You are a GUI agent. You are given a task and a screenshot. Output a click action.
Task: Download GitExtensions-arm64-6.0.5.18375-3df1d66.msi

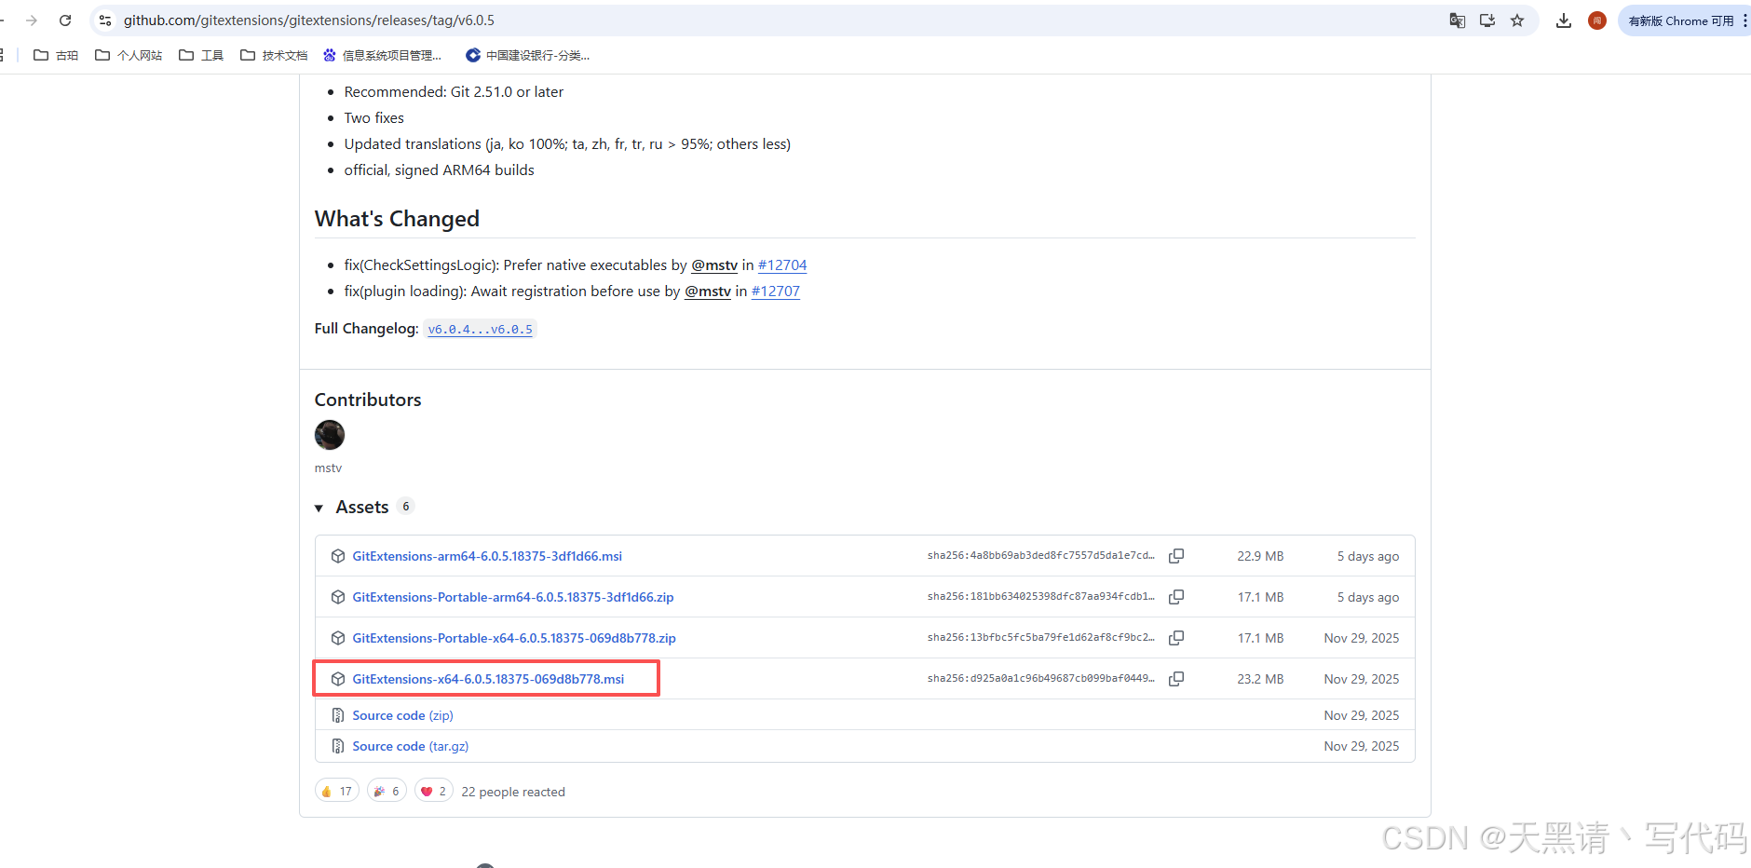click(x=487, y=556)
